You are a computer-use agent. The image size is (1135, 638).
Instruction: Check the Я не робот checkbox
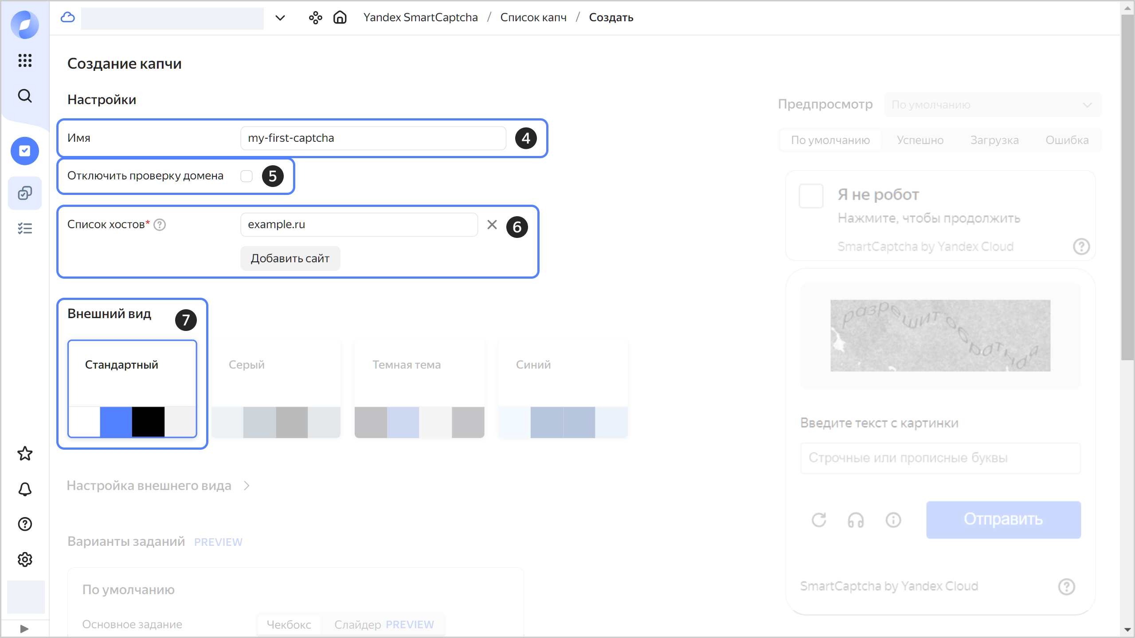(811, 196)
